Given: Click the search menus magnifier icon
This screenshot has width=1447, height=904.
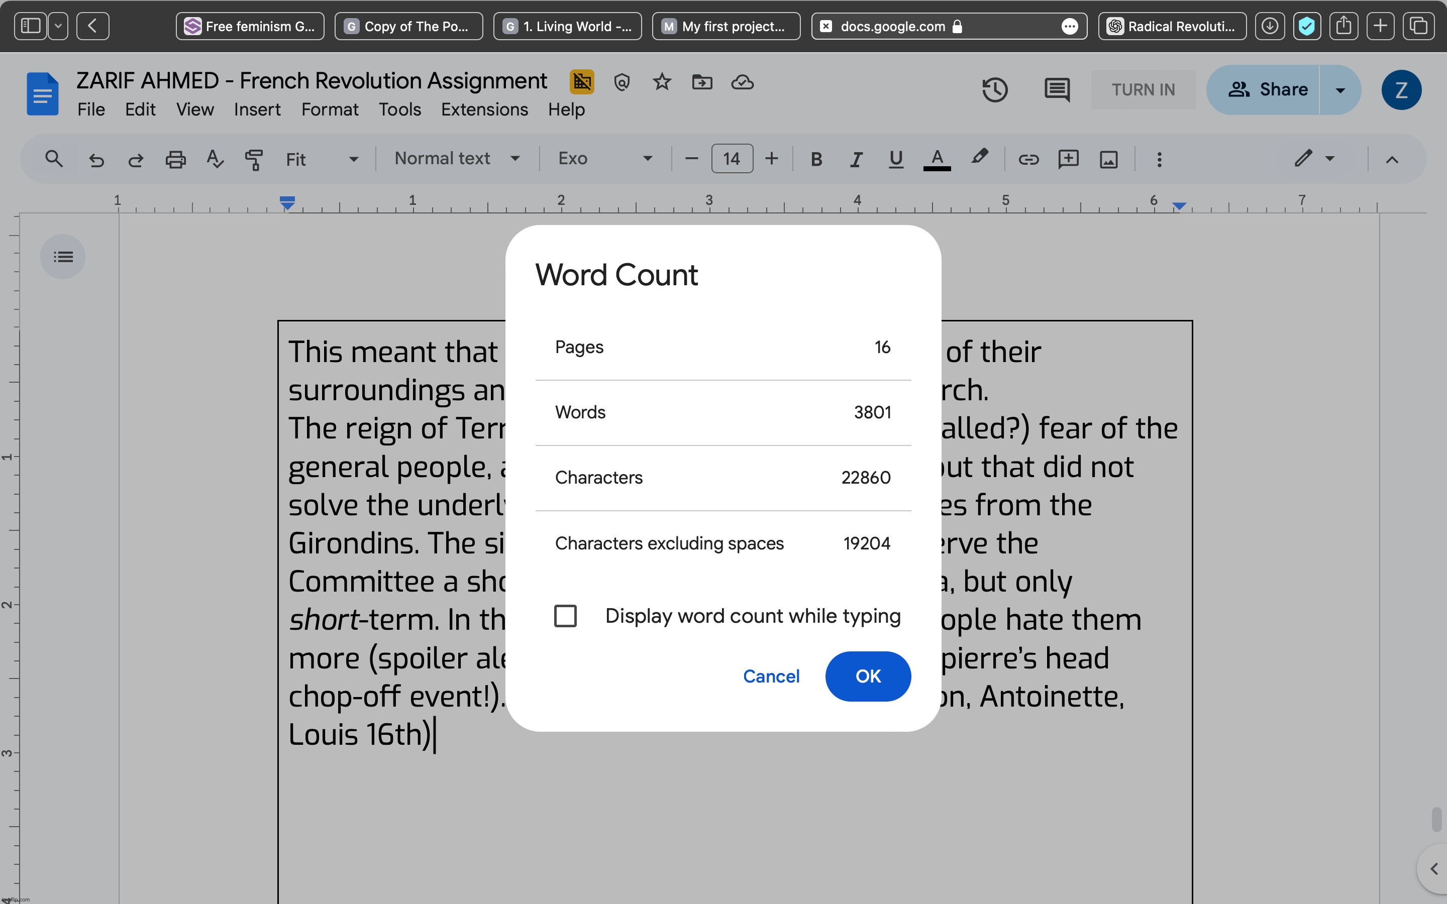Looking at the screenshot, I should click(x=54, y=159).
